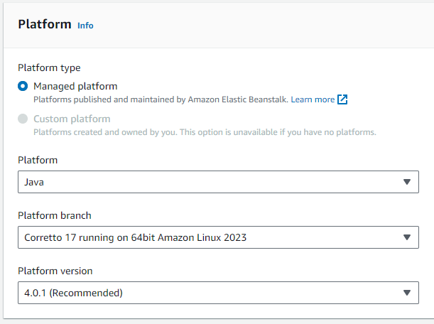Expand the Platform version dropdown arrow
Image resolution: width=434 pixels, height=324 pixels.
coord(406,293)
